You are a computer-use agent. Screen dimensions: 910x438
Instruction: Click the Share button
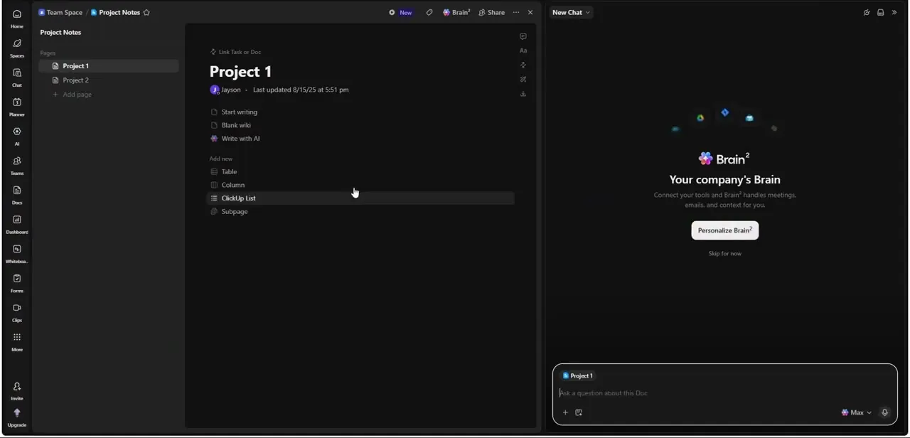(492, 12)
